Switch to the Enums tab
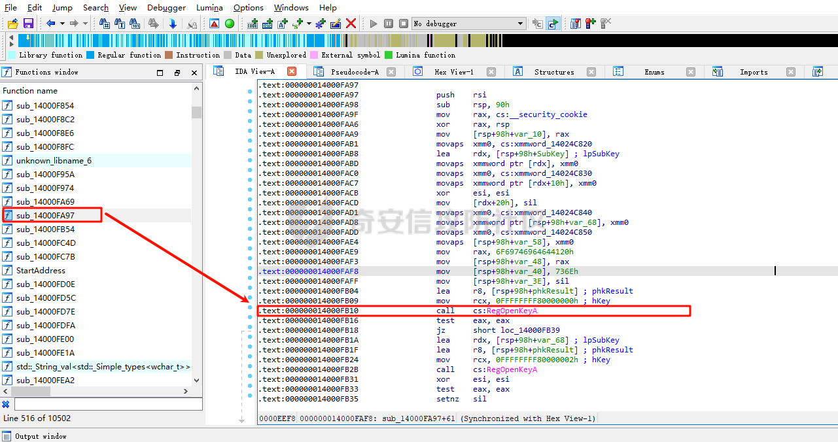Viewport: 838px width, 442px height. (654, 72)
